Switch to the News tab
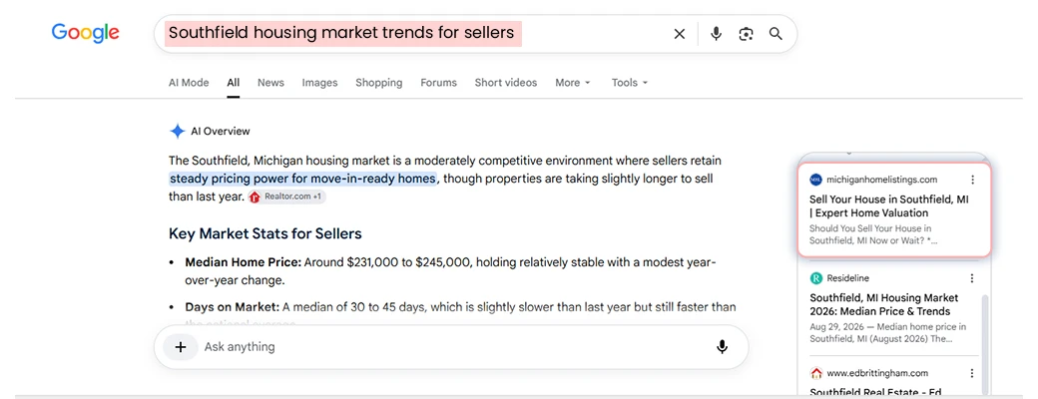This screenshot has width=1038, height=399. pyautogui.click(x=270, y=83)
